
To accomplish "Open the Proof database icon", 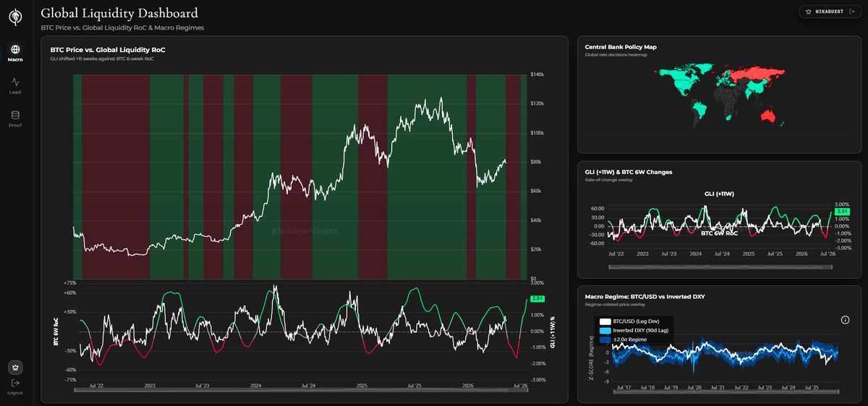I will (x=15, y=114).
